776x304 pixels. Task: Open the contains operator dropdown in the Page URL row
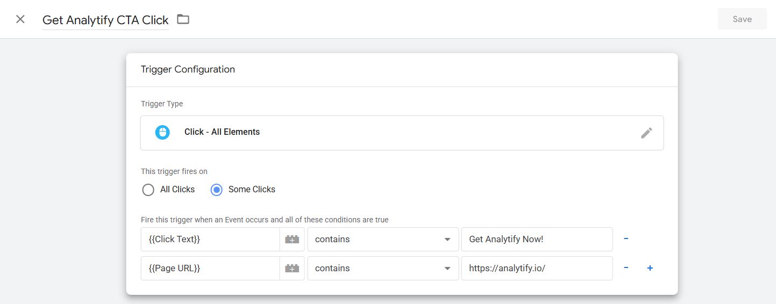coord(383,268)
